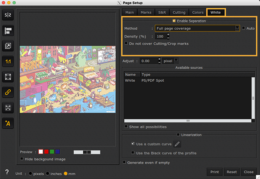Edit the custom curve with pencil icon
This screenshot has height=179, width=260.
(x=177, y=144)
